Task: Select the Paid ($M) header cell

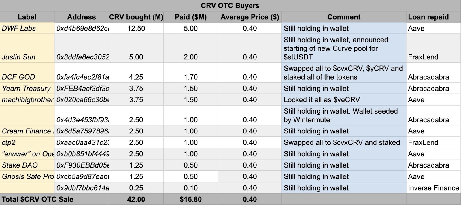Action: click(191, 17)
